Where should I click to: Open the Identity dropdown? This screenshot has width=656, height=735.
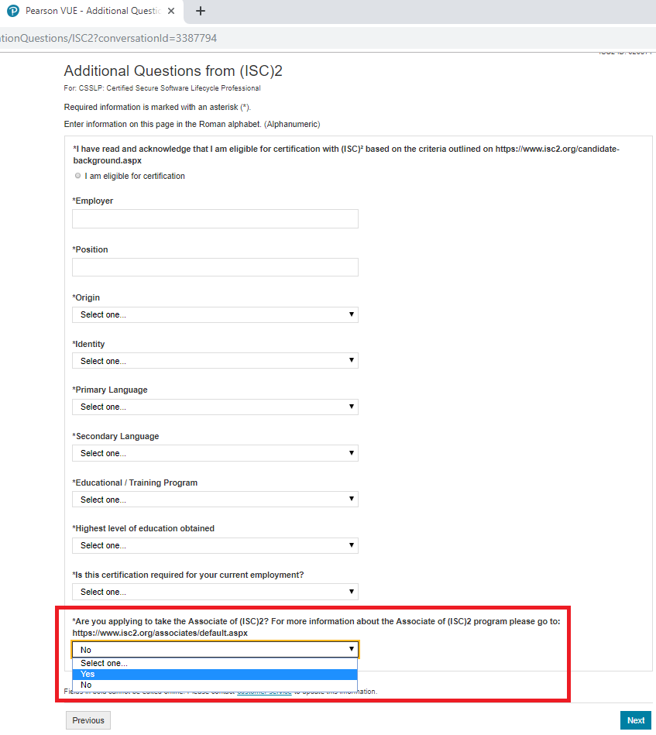coord(215,360)
